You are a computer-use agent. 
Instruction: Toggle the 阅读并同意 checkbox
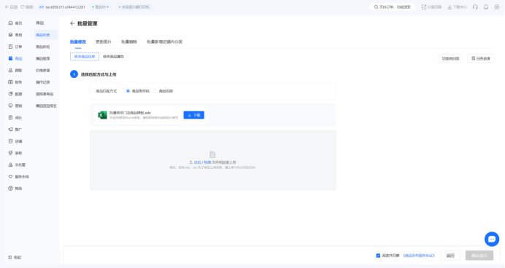pos(378,256)
